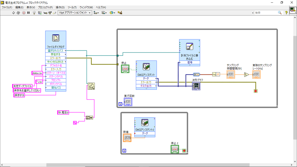Screen dimensions: 297x167
Task: Expand 計測ファイルに書き込む terminals chevron
Action: [190, 65]
